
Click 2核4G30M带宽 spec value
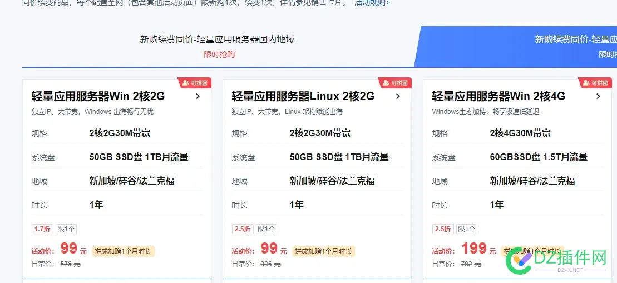click(520, 133)
